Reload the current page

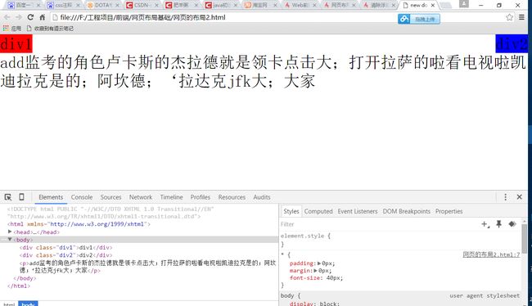30,17
